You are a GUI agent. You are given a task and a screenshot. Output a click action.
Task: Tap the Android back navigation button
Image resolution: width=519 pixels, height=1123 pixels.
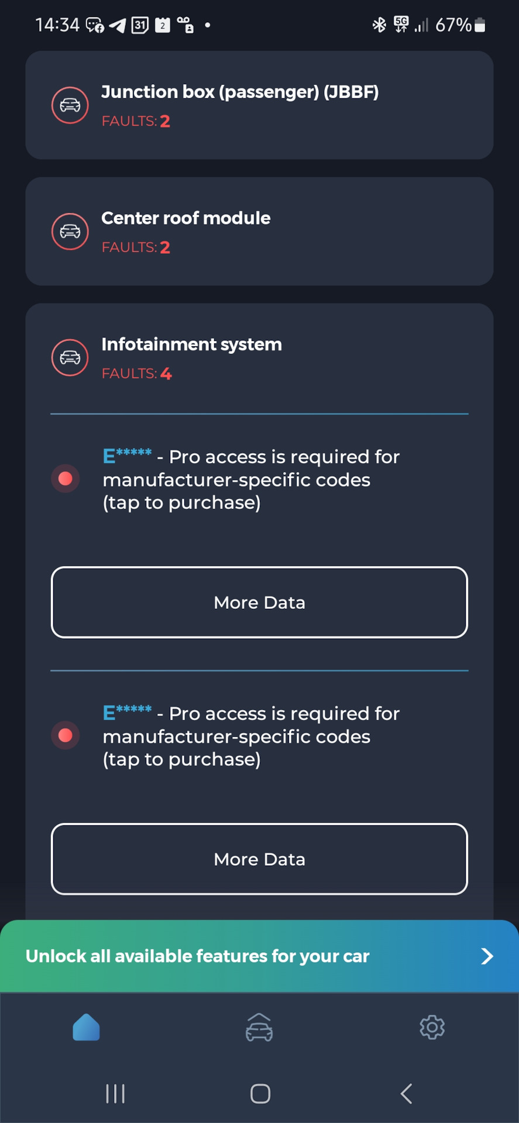[x=407, y=1094]
